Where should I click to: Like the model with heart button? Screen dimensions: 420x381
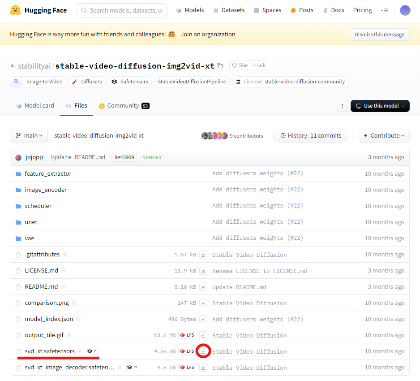(x=240, y=65)
